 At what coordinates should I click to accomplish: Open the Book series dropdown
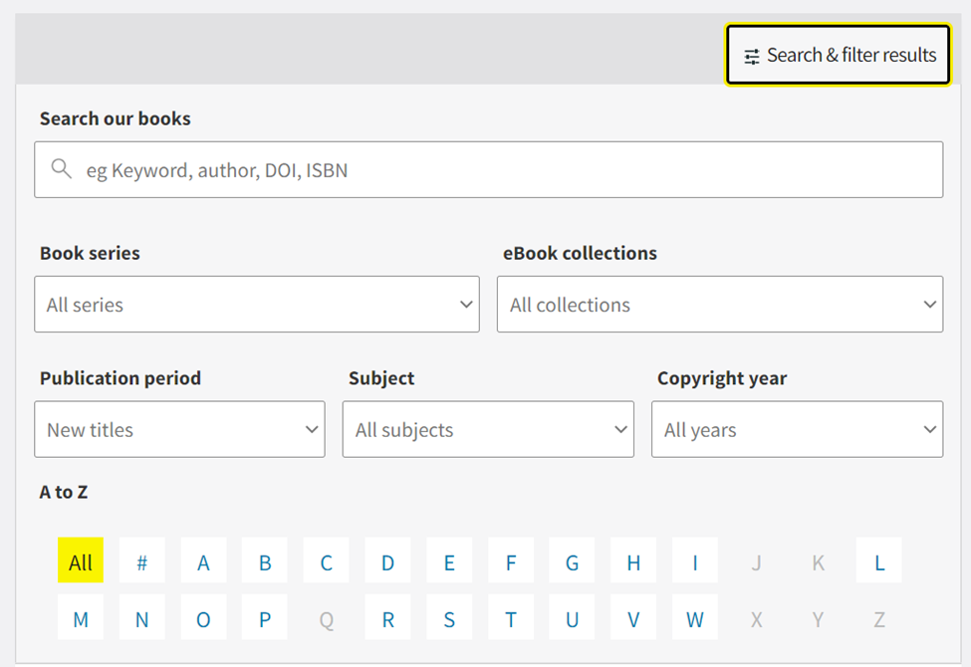(257, 304)
